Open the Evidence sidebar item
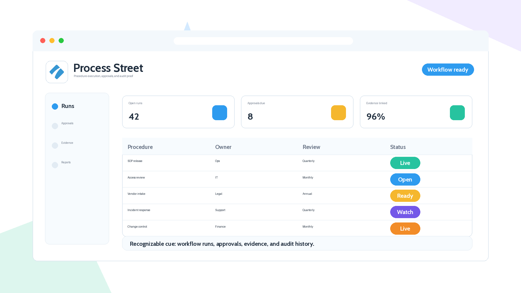 pos(67,143)
